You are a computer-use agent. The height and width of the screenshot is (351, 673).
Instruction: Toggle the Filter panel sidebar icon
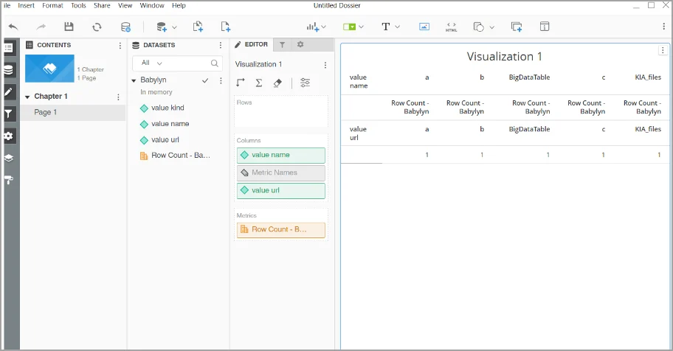coord(9,114)
